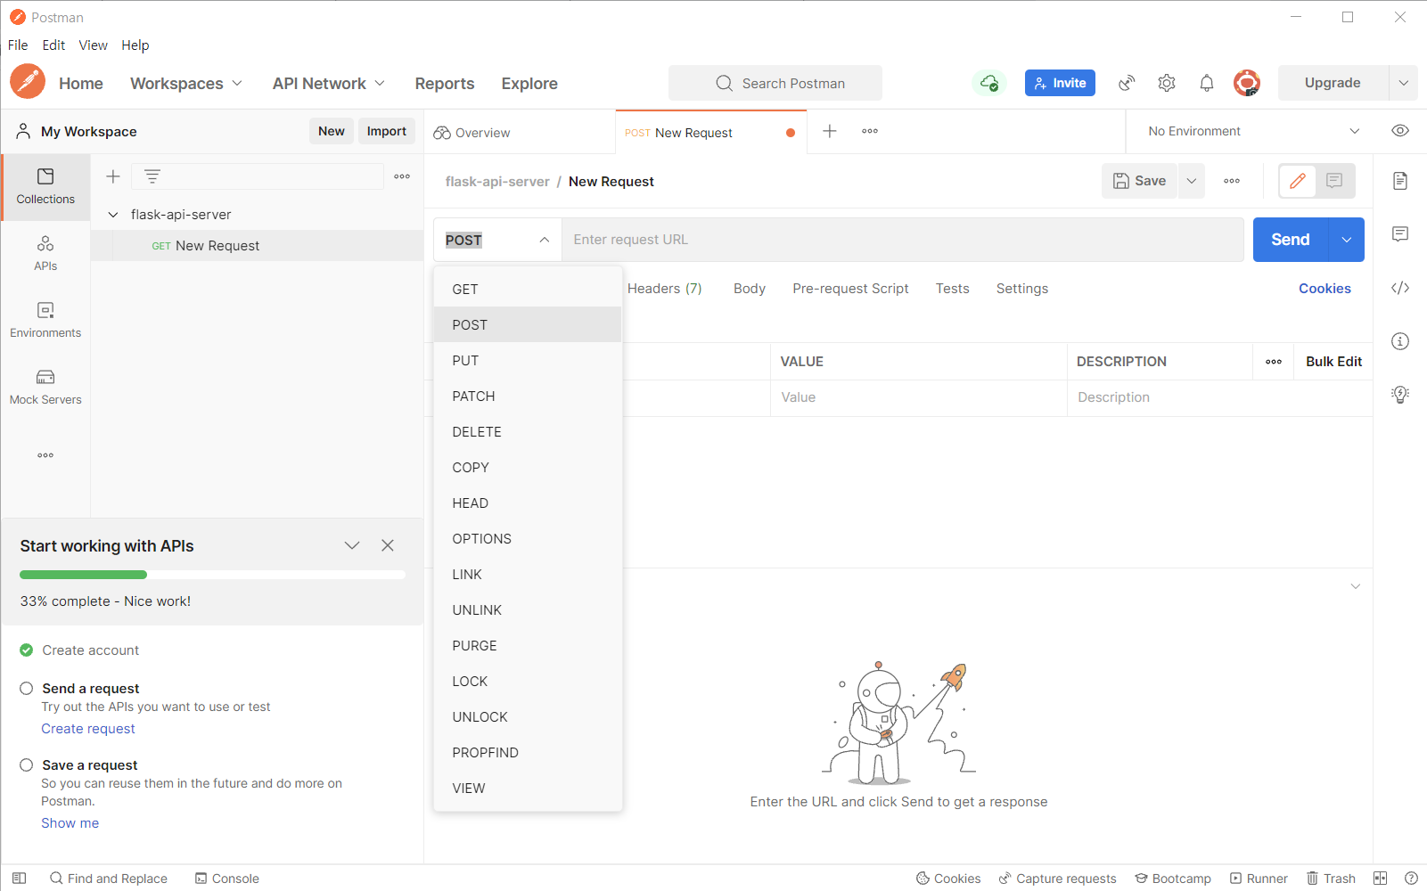Select the Save a request radio circle
The width and height of the screenshot is (1427, 891).
(27, 765)
